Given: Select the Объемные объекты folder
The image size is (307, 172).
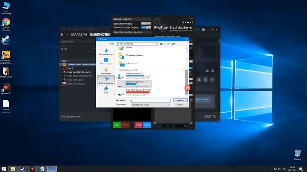Looking at the screenshot, I should [x=131, y=55].
